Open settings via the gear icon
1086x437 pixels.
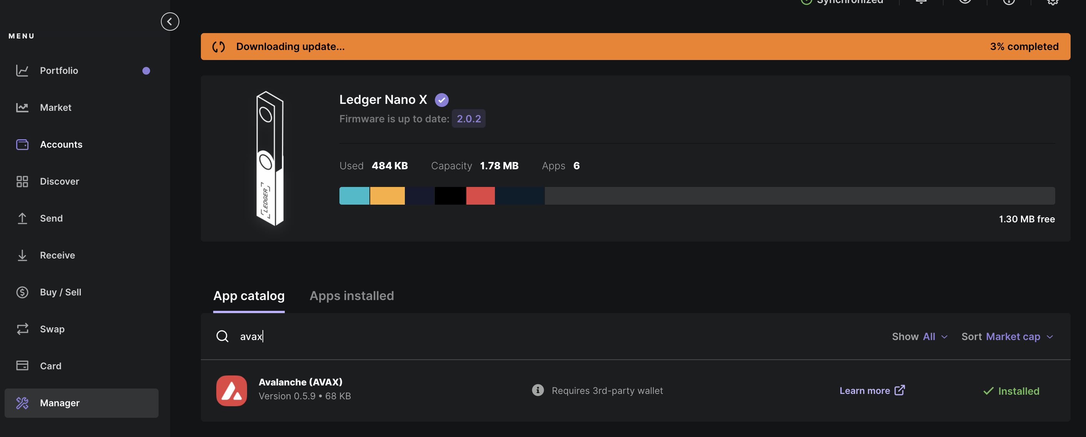1053,1
